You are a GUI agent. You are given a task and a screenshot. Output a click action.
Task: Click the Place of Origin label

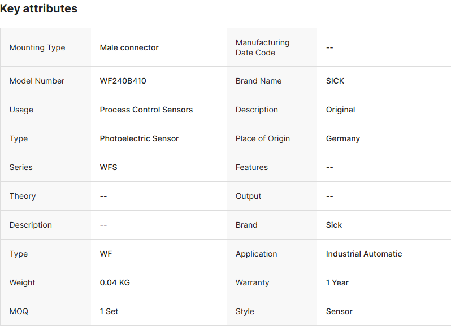click(263, 138)
